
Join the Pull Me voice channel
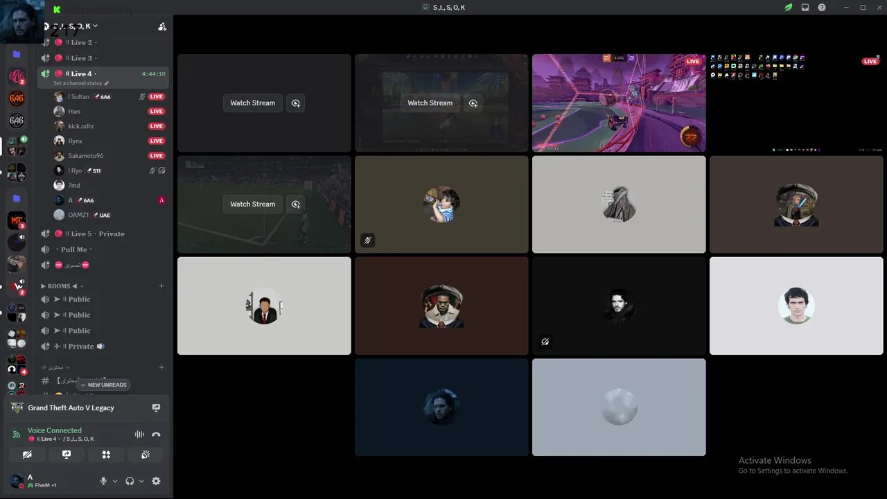104,249
